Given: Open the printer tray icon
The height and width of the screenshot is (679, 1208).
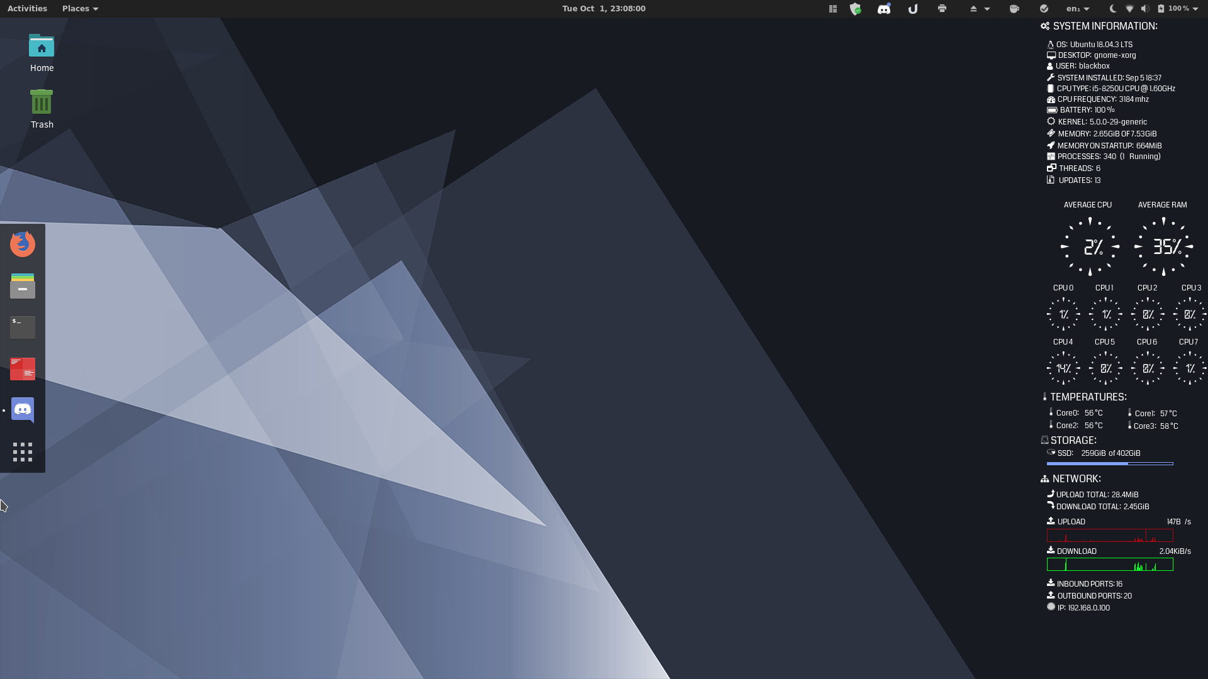Looking at the screenshot, I should (942, 9).
